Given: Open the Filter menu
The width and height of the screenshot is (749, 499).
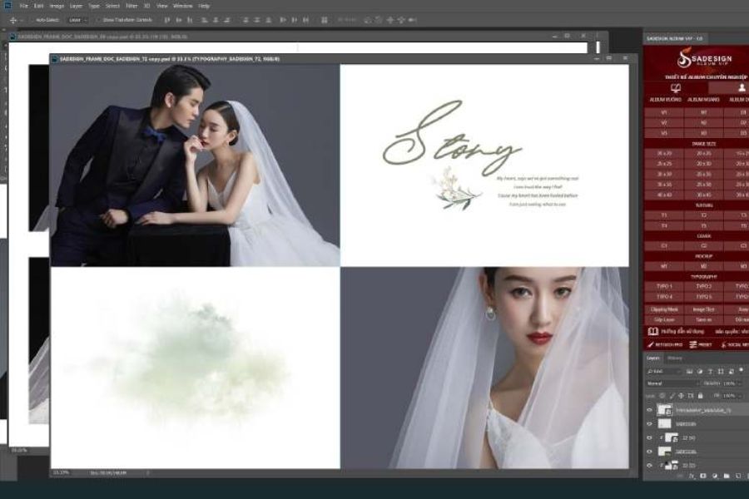Looking at the screenshot, I should [131, 6].
